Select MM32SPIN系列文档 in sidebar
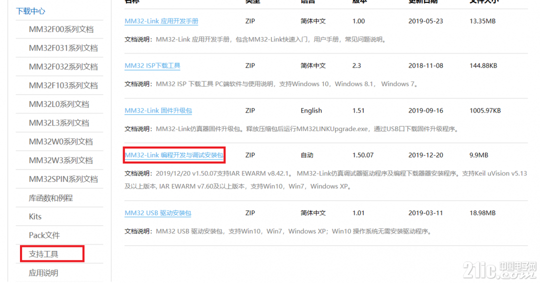This screenshot has height=283, width=540. click(63, 179)
